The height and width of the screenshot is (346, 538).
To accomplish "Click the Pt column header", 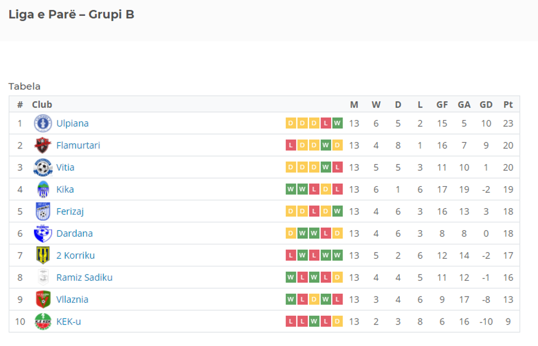I will (508, 104).
